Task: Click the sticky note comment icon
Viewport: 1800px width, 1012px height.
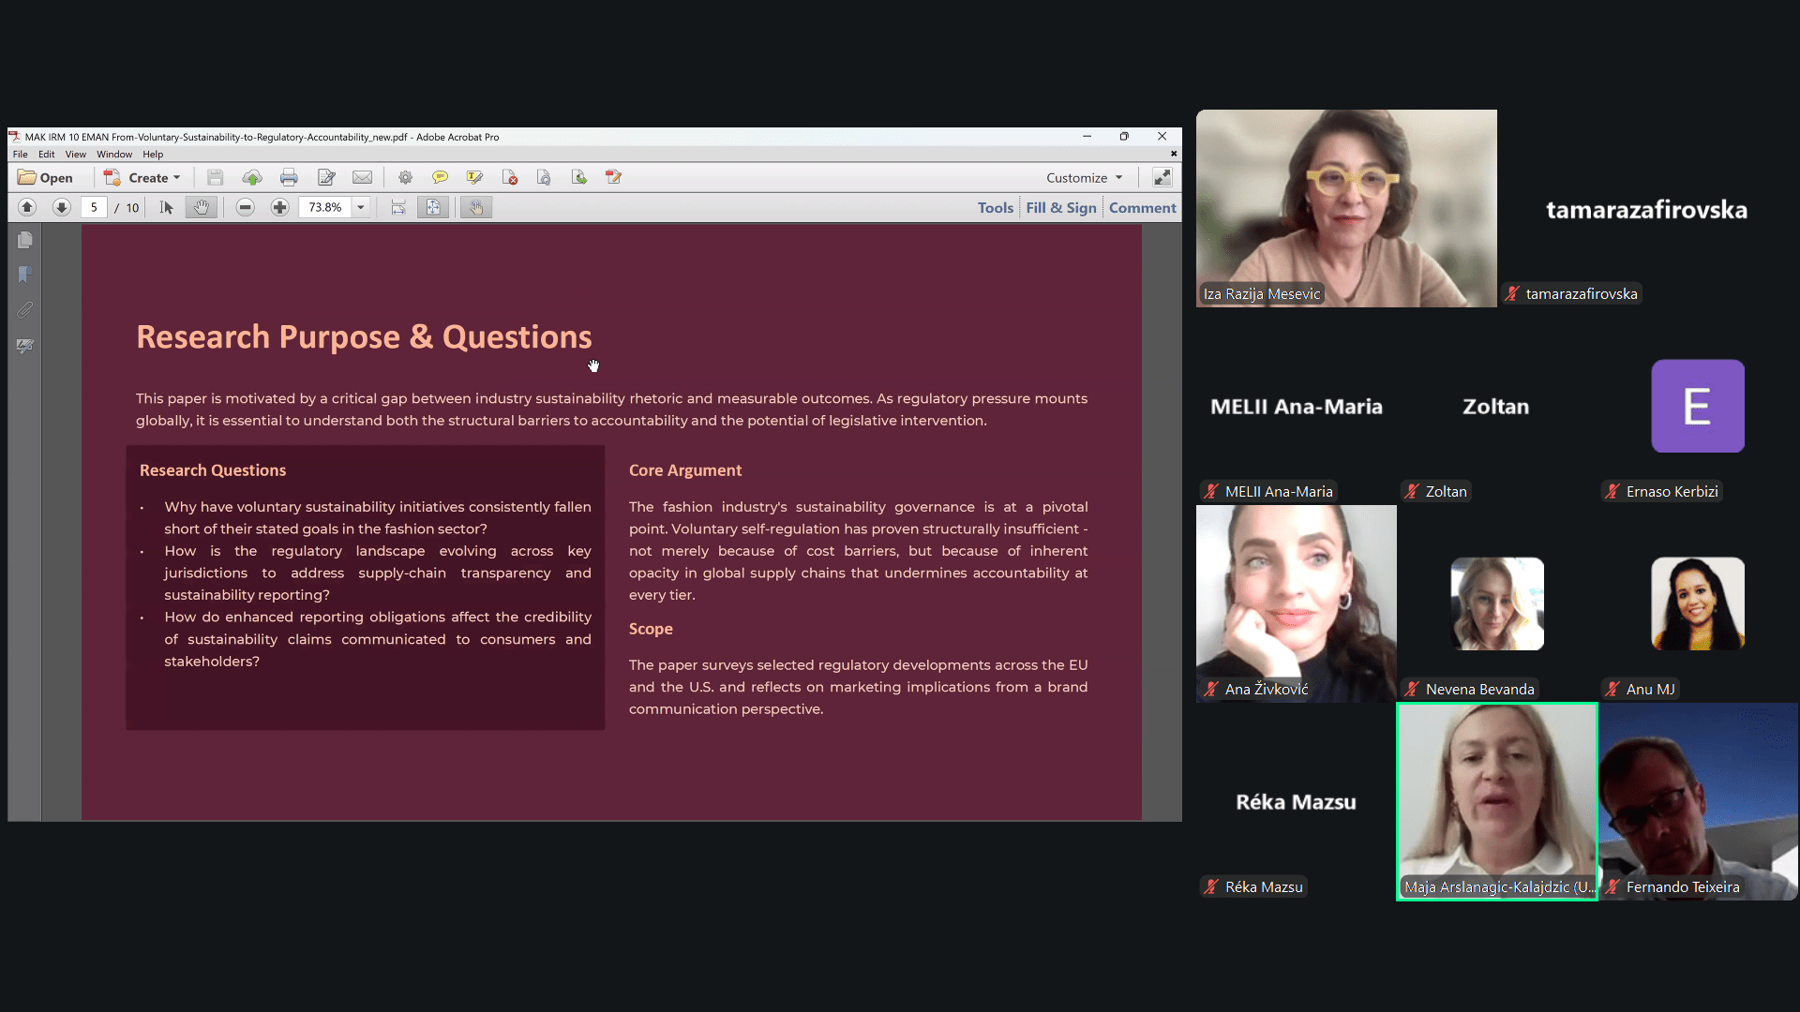Action: click(440, 177)
